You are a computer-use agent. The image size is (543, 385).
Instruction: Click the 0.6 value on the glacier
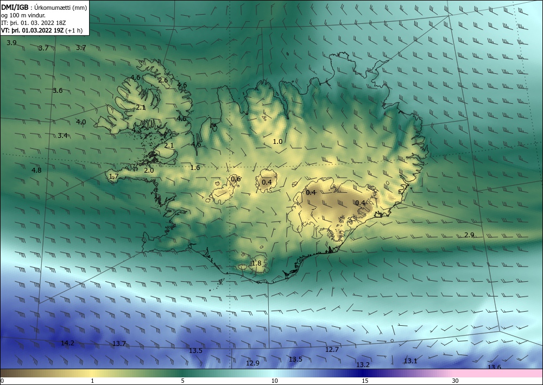(x=236, y=179)
